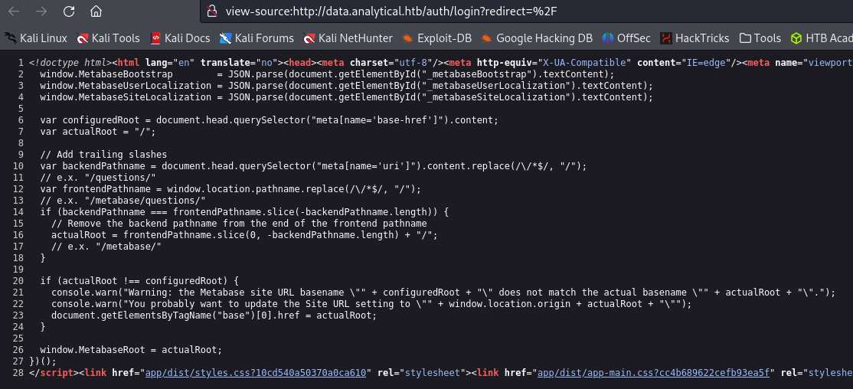Viewport: 853px width, 389px height.
Task: Open the Exploit-DB bookmark
Action: pyautogui.click(x=436, y=38)
